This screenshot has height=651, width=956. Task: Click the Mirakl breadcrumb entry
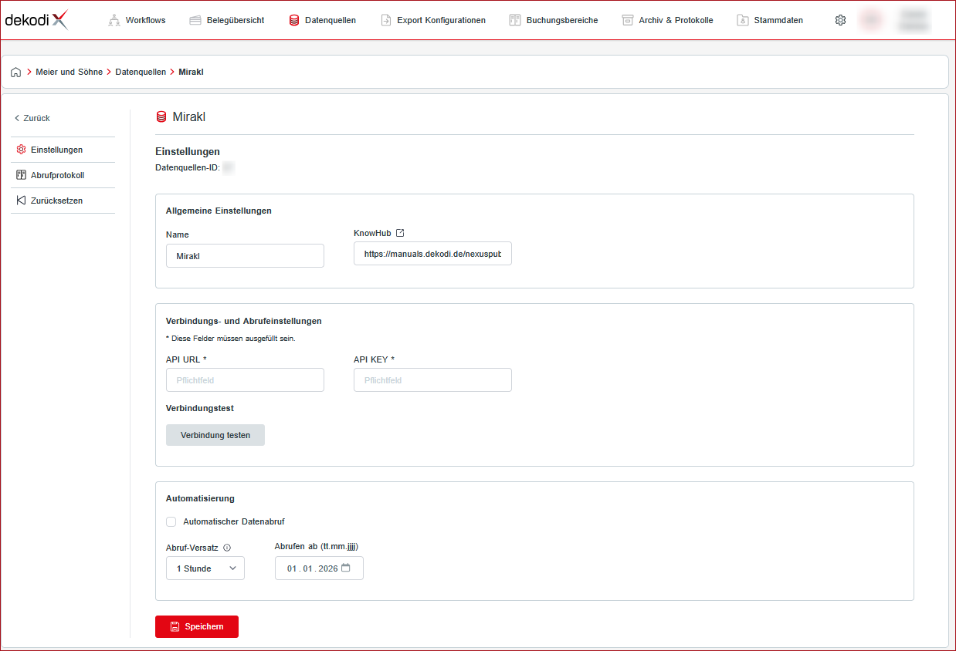(191, 72)
